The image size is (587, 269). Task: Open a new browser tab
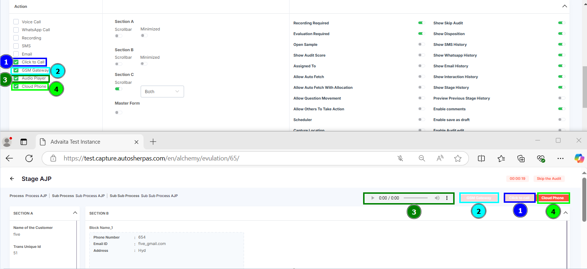pos(153,142)
